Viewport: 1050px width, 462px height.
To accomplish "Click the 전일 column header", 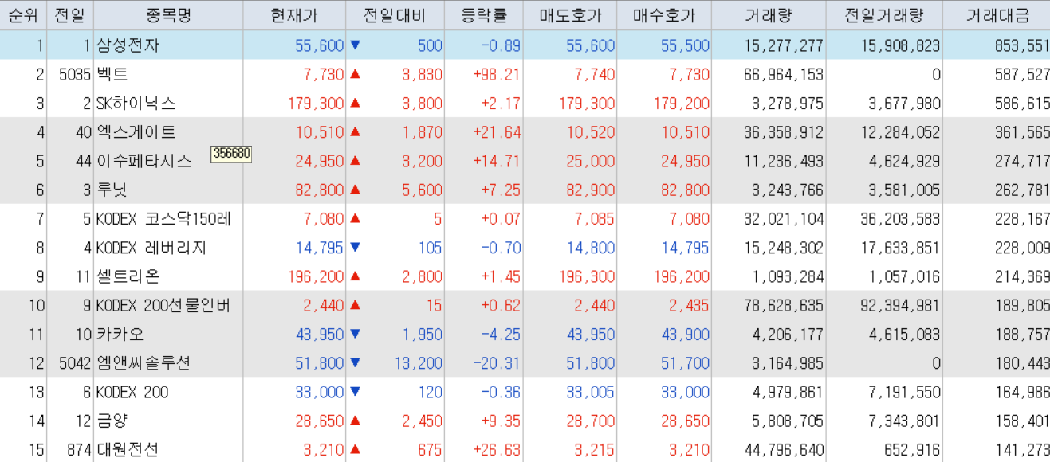I will click(70, 15).
